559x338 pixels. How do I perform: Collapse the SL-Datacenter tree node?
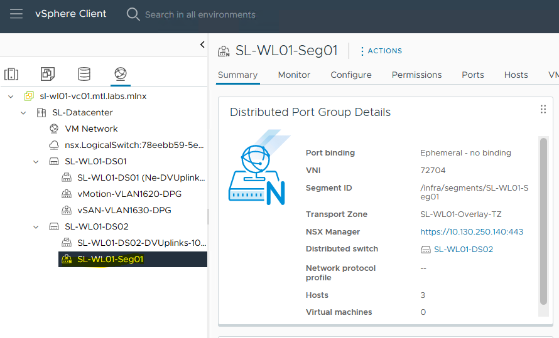23,113
